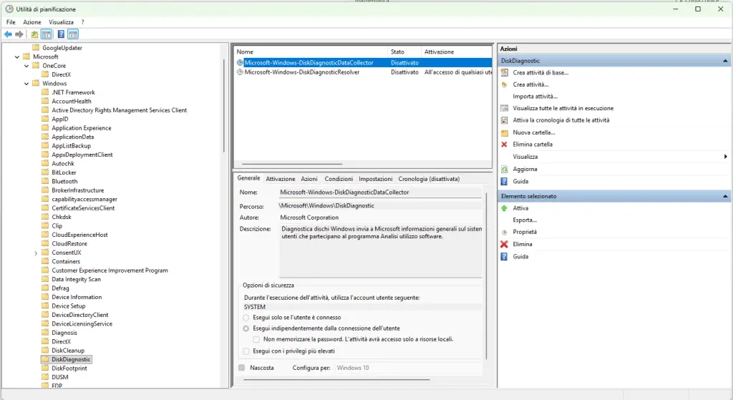Click the red X Elimina icon for selected item
Viewport: 733px width, 400px height.
point(505,244)
